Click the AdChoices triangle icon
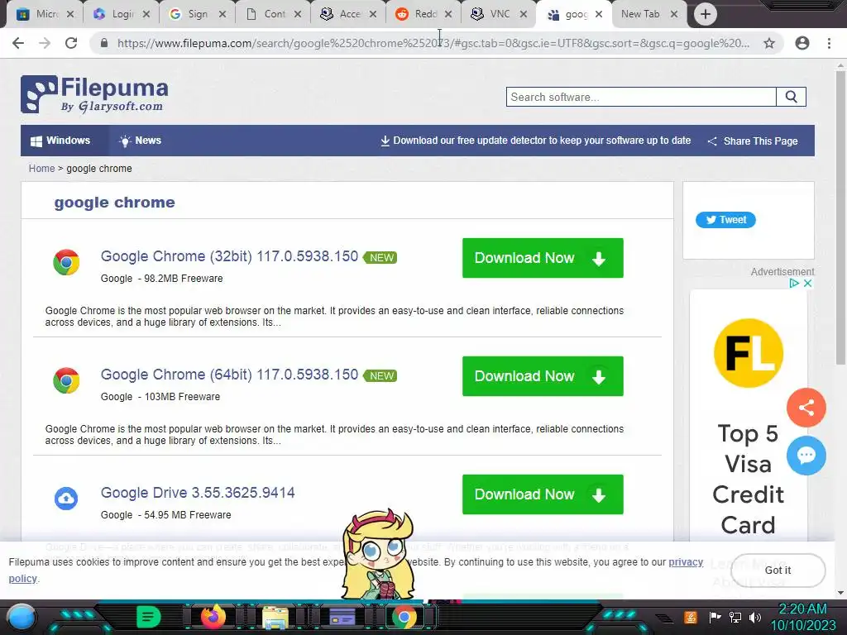Viewport: 847px width, 635px height. coord(794,283)
